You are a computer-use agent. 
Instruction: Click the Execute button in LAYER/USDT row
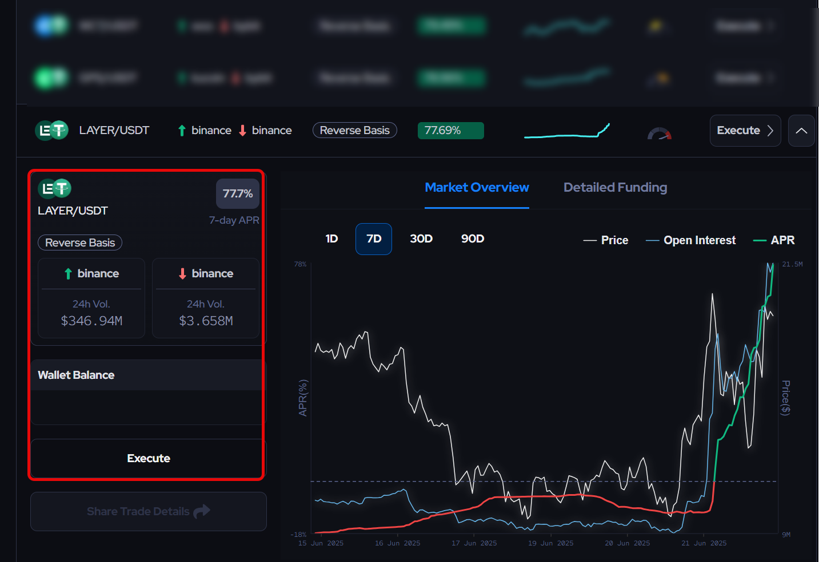[x=745, y=131]
